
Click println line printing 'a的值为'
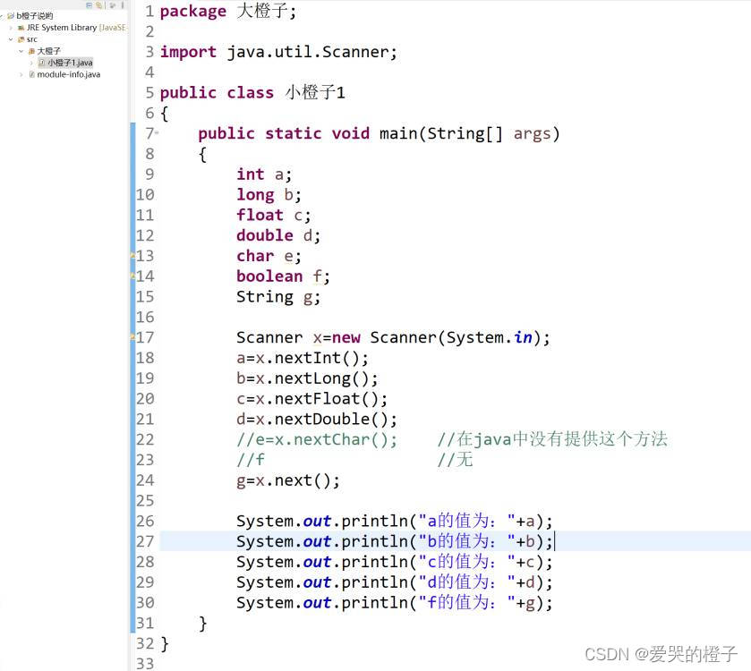394,521
